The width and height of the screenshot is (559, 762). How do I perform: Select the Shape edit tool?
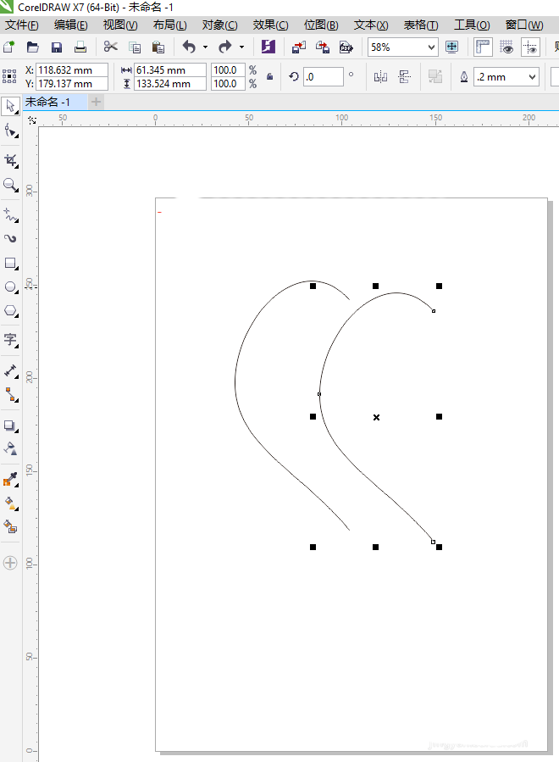pos(11,131)
